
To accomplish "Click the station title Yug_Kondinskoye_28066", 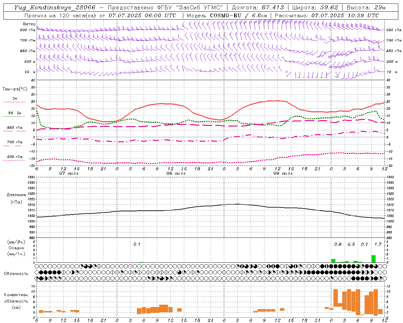I will click(x=55, y=8).
